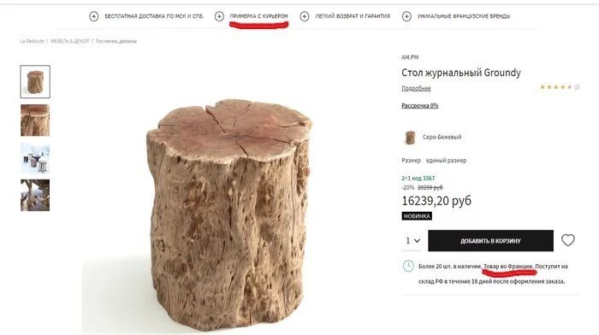Image resolution: width=599 pixels, height=335 pixels.
Task: Select third snowy scene thumbnail
Action: point(35,158)
